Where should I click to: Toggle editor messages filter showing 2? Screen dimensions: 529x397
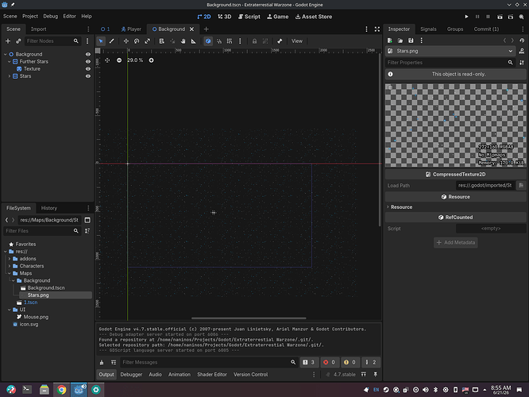click(x=370, y=362)
